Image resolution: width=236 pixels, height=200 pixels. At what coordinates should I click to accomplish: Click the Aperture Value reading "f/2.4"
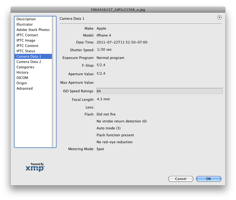tap(101, 73)
